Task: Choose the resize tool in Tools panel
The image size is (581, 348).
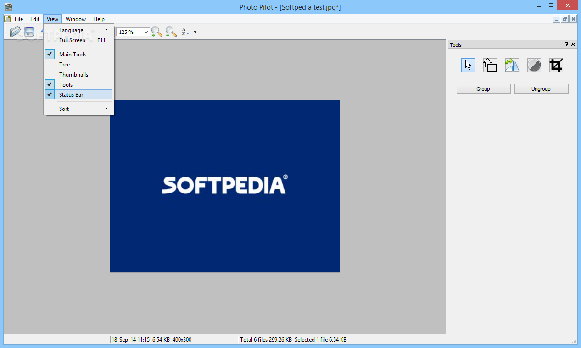Action: [x=490, y=65]
